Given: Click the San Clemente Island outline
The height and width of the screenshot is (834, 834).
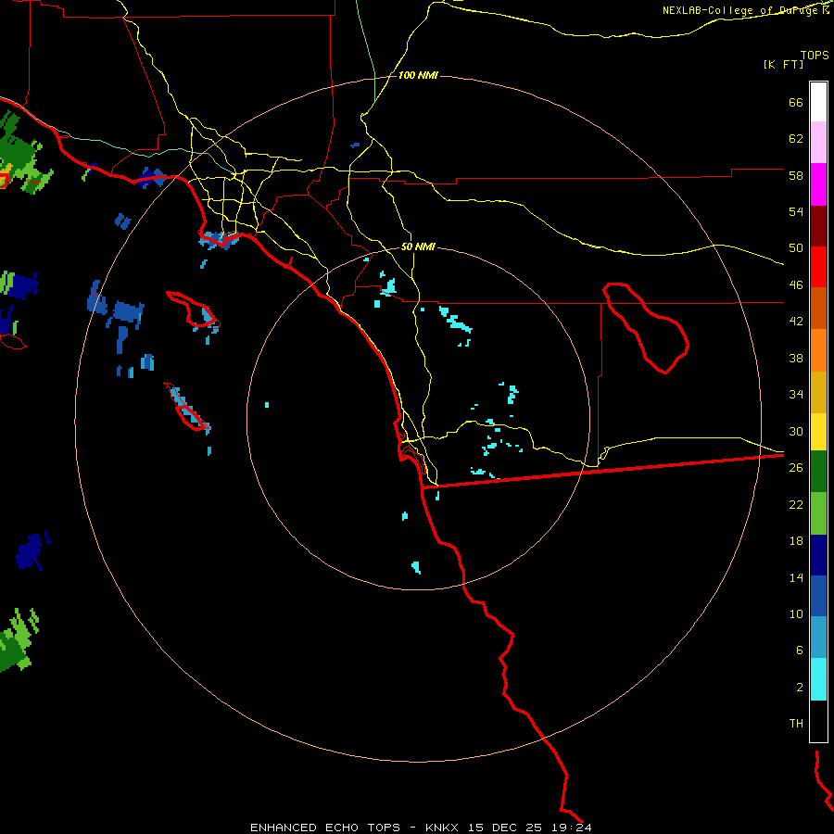Looking at the screenshot, I should [x=185, y=407].
